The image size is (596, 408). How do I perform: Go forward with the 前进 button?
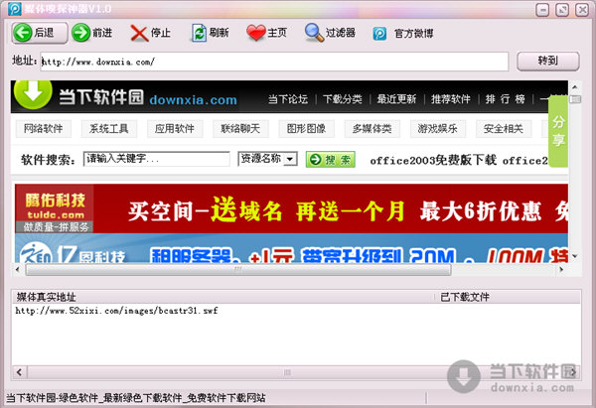pos(92,33)
